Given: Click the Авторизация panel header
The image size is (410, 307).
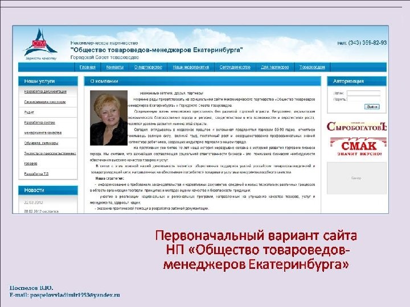Looking at the screenshot, I should 356,81.
